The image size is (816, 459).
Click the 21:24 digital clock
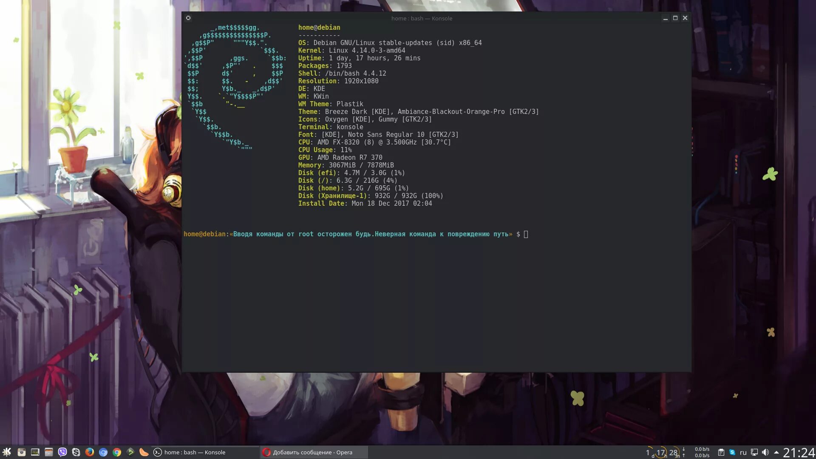799,452
